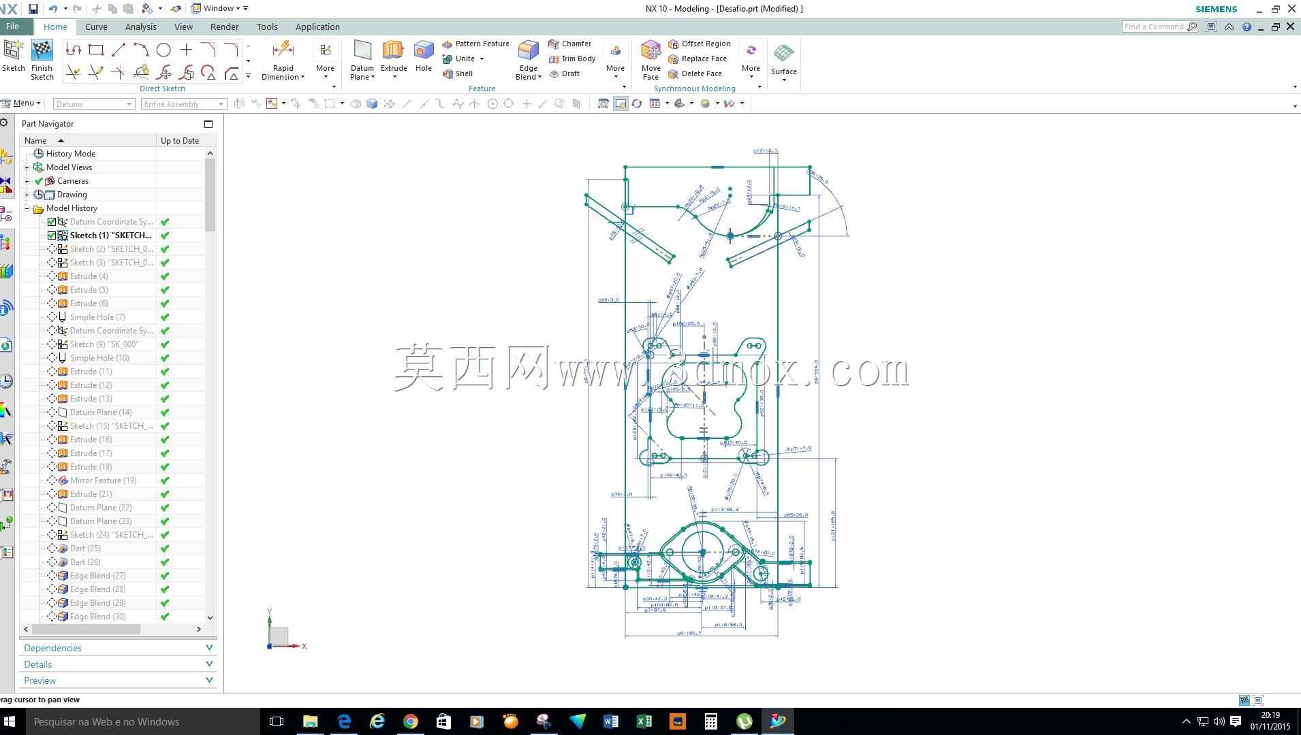Open the Entire Assembly scope dropdown
This screenshot has height=735, width=1301.
183,104
